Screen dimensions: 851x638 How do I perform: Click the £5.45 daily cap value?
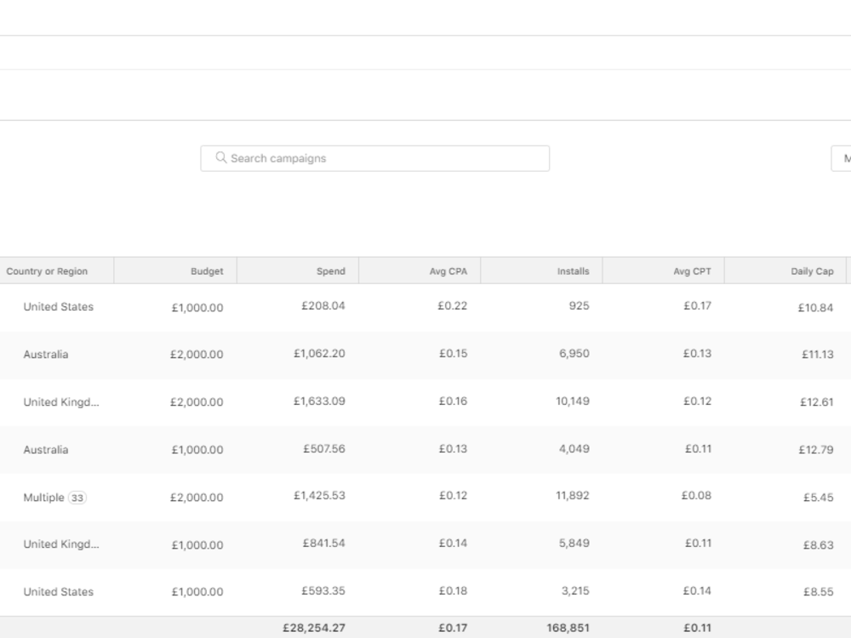click(819, 498)
